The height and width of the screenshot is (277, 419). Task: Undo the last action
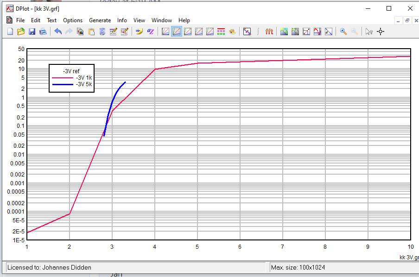tap(58, 31)
